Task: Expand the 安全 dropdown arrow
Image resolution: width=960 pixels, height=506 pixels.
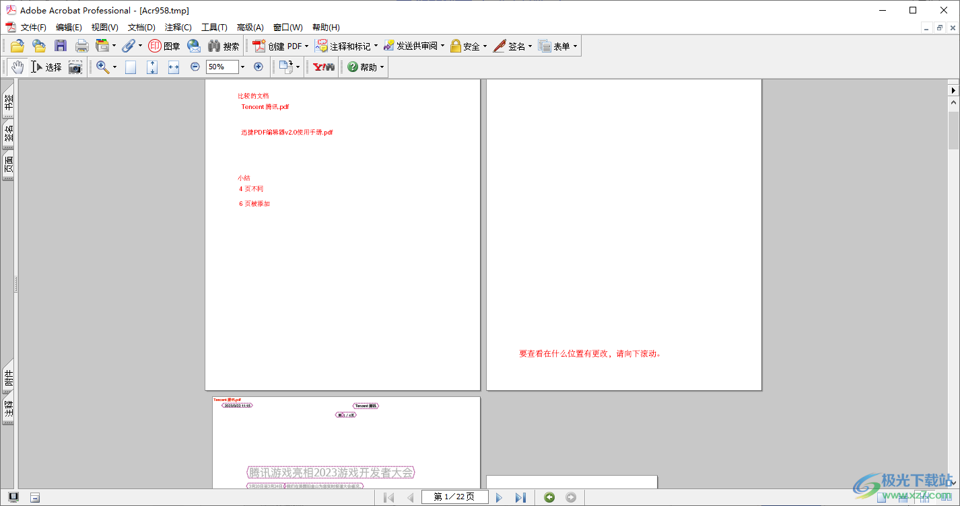Action: [x=485, y=46]
